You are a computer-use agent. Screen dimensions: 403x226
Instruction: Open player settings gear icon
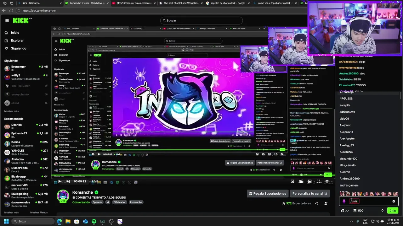[x=327, y=181]
